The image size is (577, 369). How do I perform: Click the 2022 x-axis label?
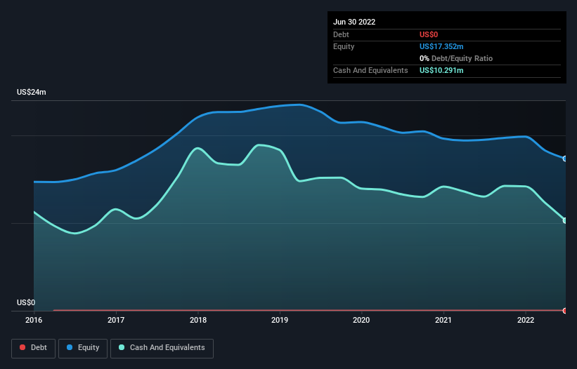[x=526, y=320]
